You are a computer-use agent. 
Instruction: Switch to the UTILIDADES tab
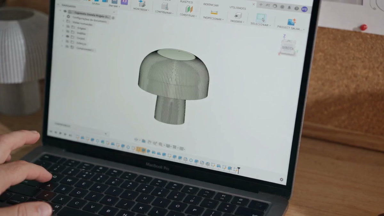pyautogui.click(x=237, y=8)
